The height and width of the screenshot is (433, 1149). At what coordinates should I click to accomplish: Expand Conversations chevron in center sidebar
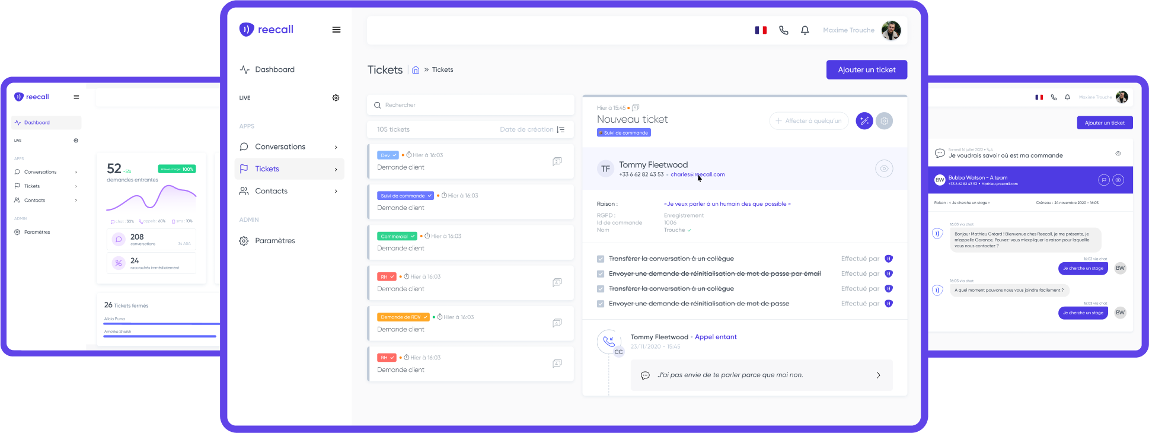pos(336,147)
